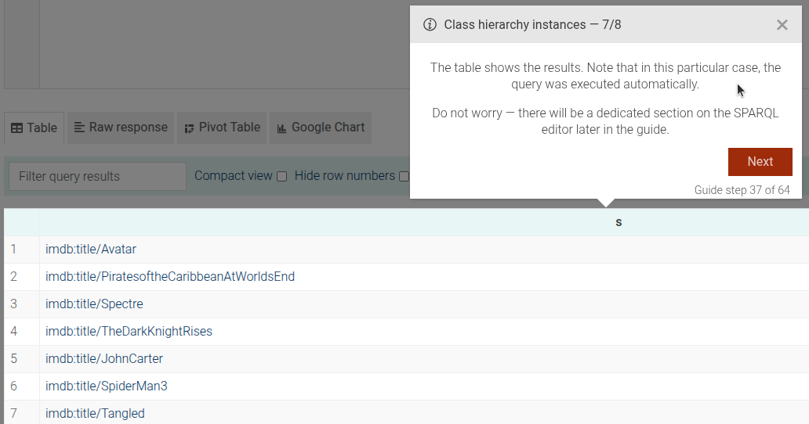Click row number 2 in results table
This screenshot has width=809, height=424.
(14, 277)
